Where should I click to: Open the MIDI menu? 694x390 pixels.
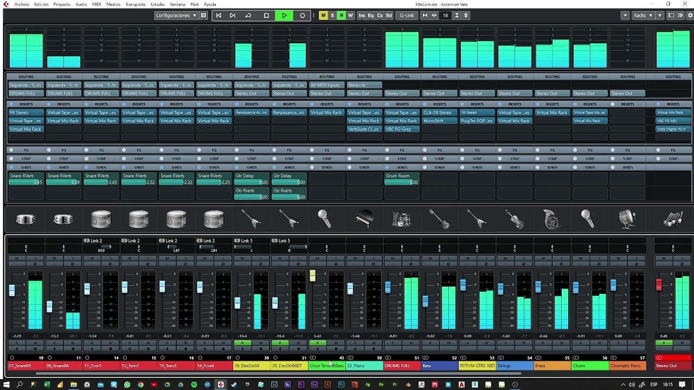click(97, 4)
